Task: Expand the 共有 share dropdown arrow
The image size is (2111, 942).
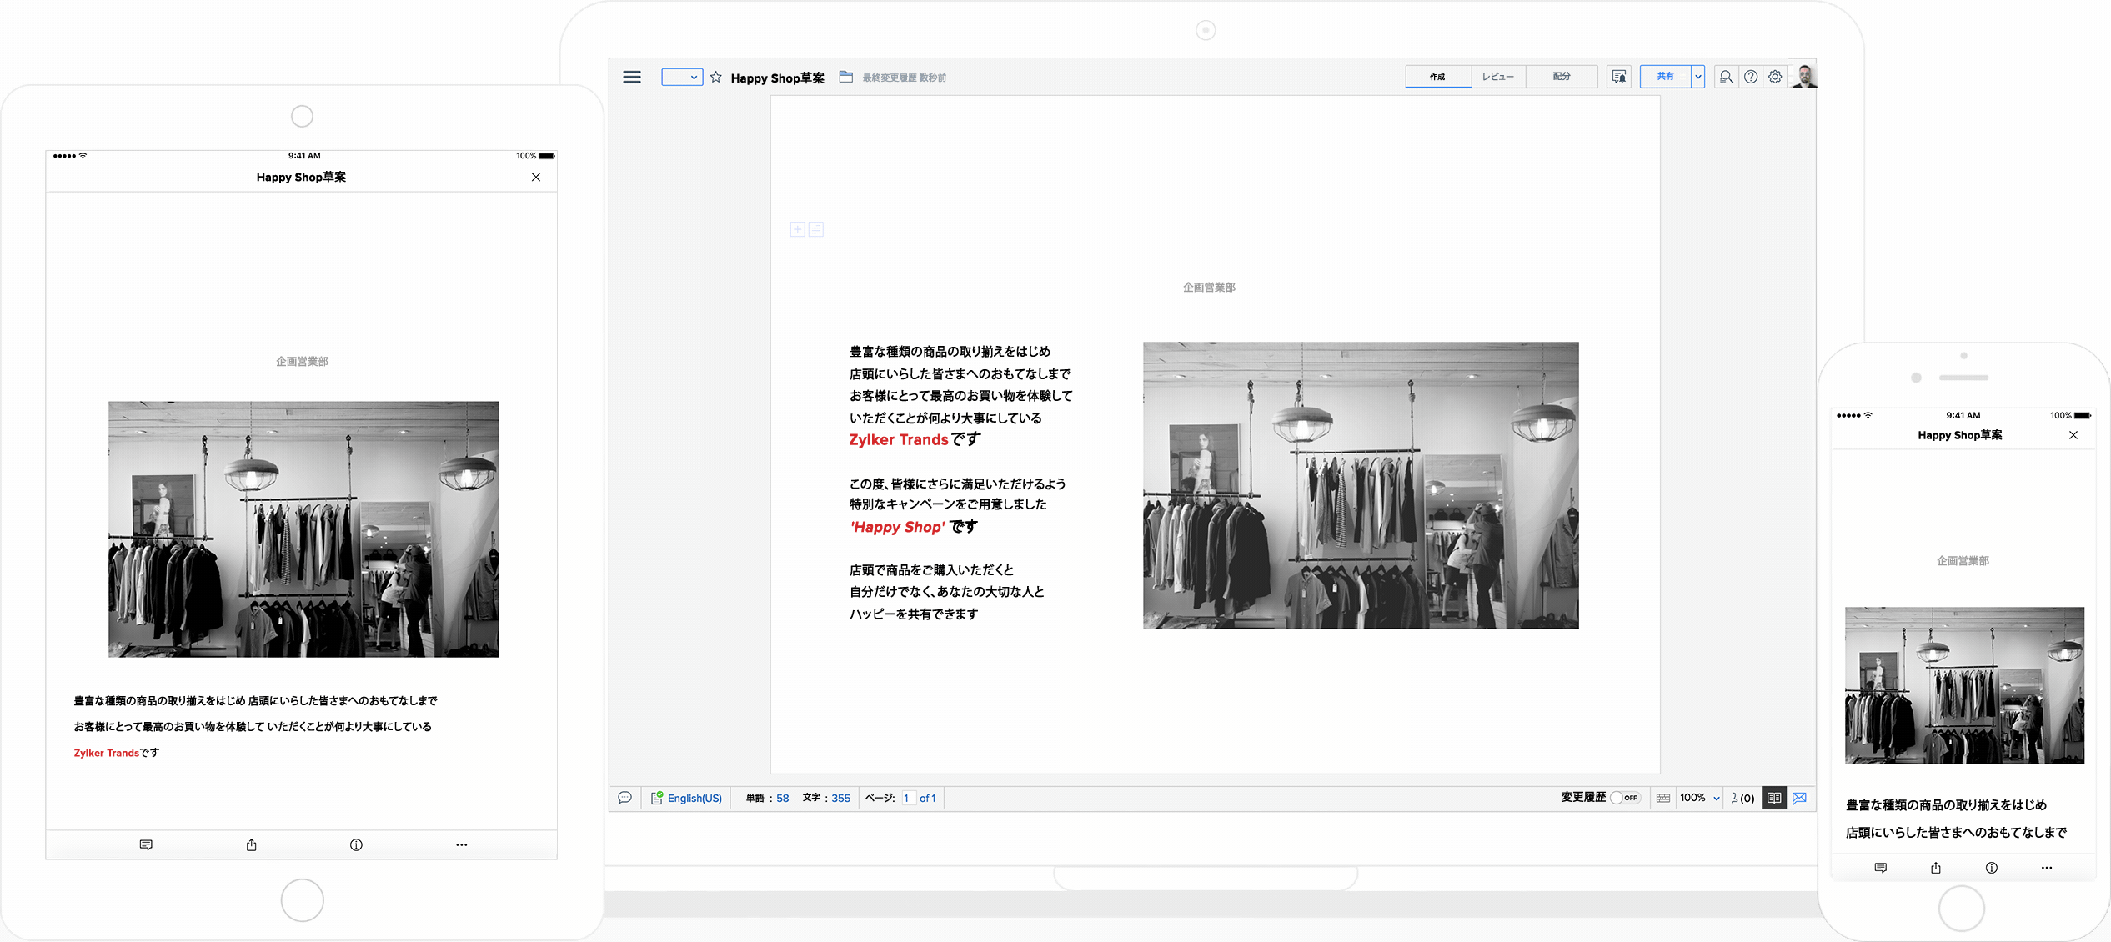Action: tap(1697, 77)
